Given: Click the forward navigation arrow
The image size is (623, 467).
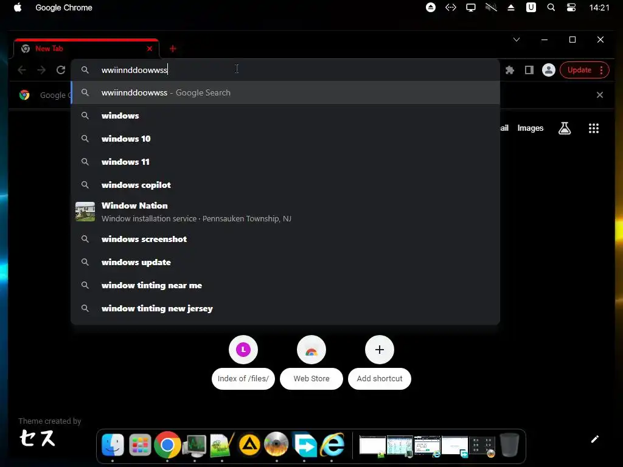Looking at the screenshot, I should (x=41, y=70).
